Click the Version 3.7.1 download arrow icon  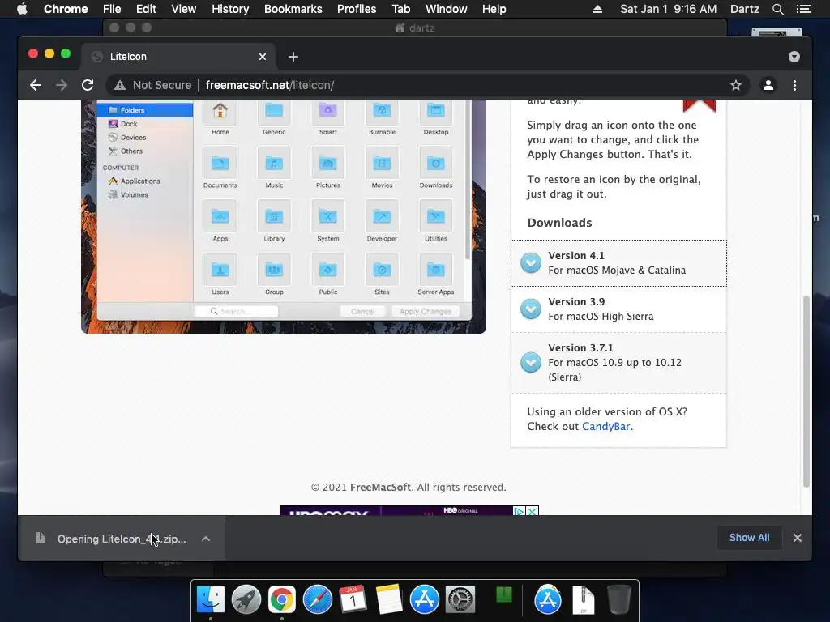pos(530,363)
